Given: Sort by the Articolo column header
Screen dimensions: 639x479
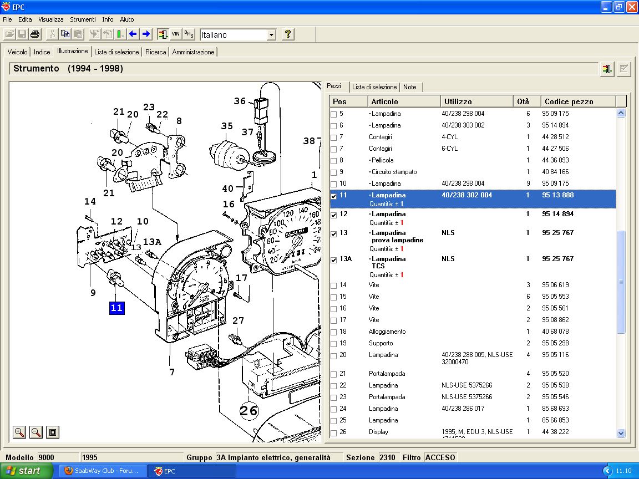Looking at the screenshot, I should pyautogui.click(x=404, y=101).
